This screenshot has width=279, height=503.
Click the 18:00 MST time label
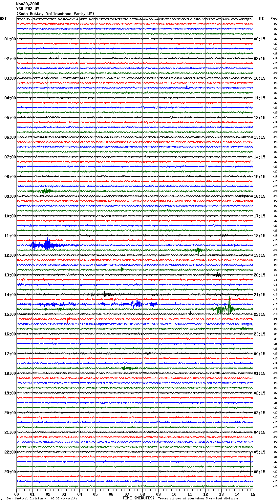[x=10, y=373]
